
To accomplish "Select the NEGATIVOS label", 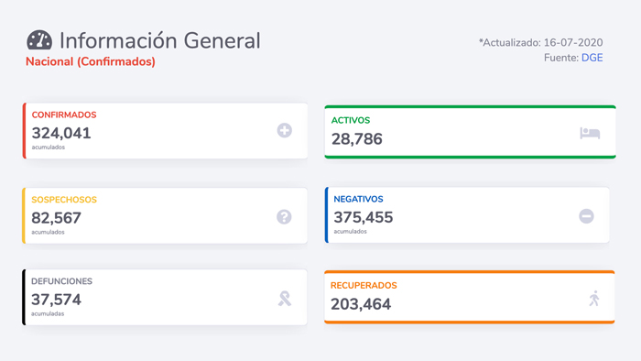I will click(359, 199).
